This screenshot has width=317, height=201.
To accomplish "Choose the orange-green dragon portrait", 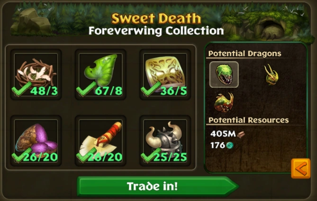I will click(224, 102).
